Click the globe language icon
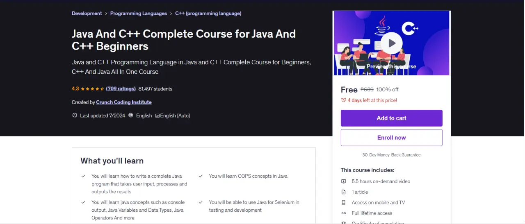 coord(131,115)
